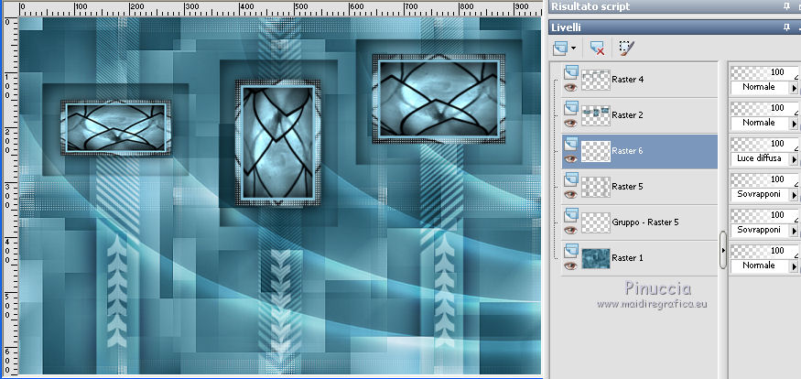Click the Raster 6 opacity slider

coord(764,145)
